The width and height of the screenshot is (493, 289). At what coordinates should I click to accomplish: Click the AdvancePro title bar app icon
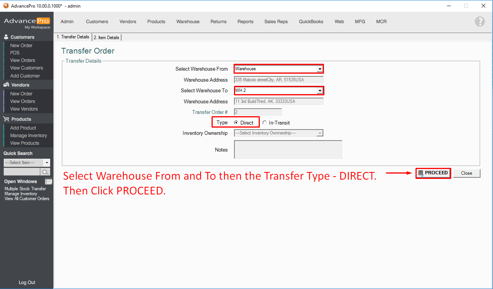[x=6, y=6]
